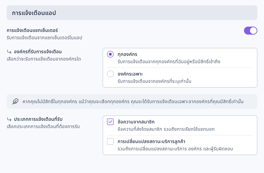Click the การแจ้งเตือนแชทเซ็นเตอร์ label
Image resolution: width=264 pixels, height=173 pixels.
click(32, 30)
